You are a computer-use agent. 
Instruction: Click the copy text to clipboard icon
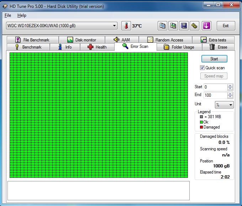coord(163,26)
